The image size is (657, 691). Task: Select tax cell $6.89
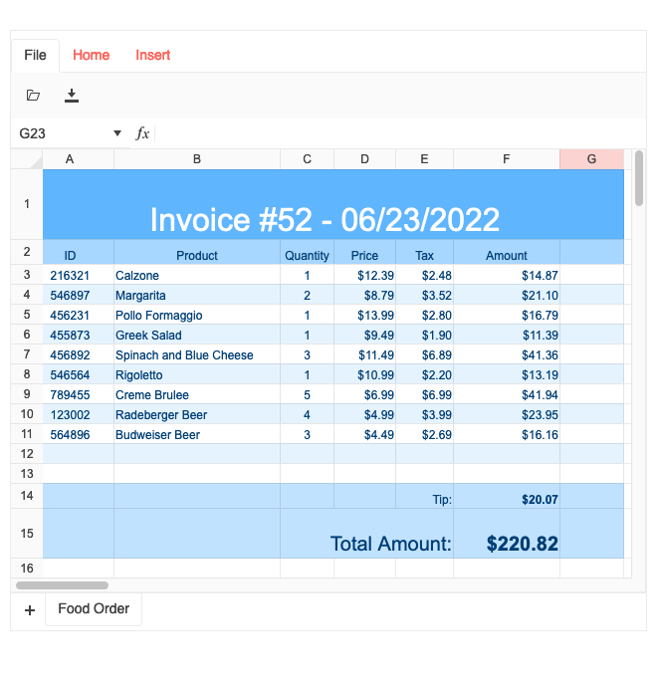pyautogui.click(x=425, y=354)
